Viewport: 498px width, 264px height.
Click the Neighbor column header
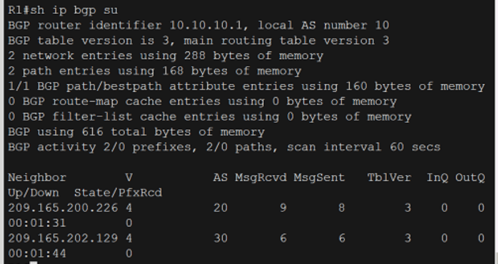(x=37, y=178)
